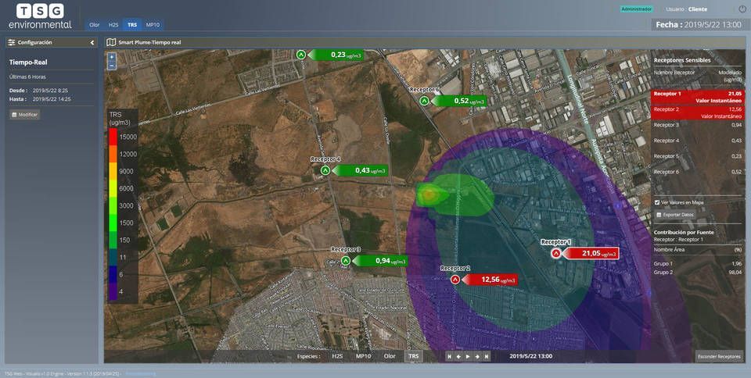Screen dimensions: 751x378
Task: Click the red 15000 legend color
Action: [x=113, y=137]
